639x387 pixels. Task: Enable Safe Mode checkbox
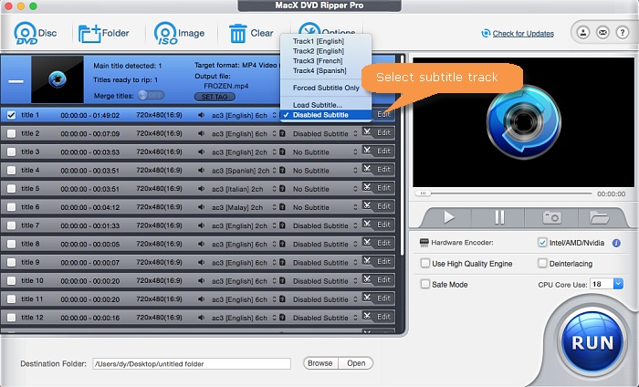(425, 284)
